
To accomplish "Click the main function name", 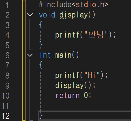I will (63, 55).
